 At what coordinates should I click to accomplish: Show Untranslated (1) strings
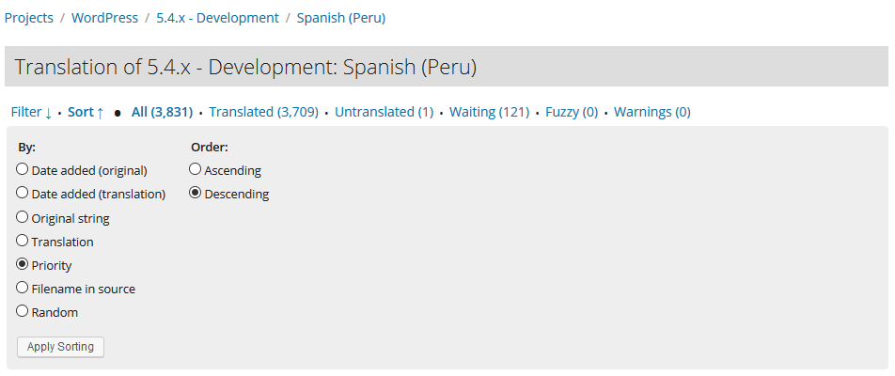[384, 112]
